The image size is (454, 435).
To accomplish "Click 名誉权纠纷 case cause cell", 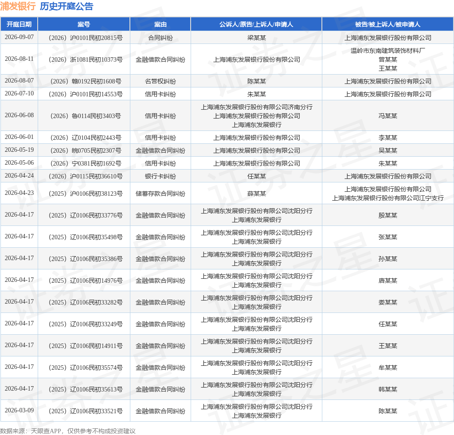I will point(160,81).
